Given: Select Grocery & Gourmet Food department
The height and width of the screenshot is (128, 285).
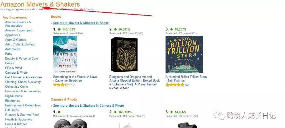Looking at the screenshot, I should pyautogui.click(x=22, y=115).
